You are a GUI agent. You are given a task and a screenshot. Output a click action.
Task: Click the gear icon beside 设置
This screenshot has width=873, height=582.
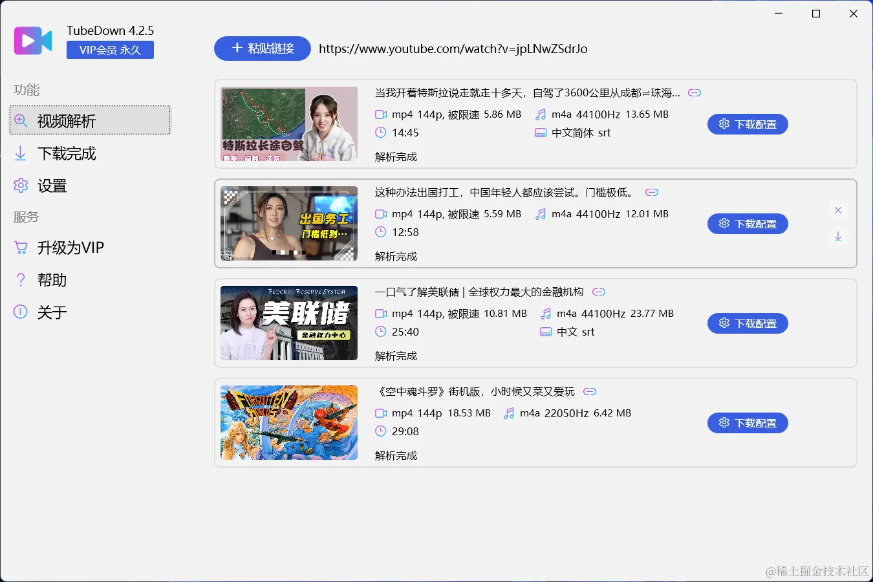click(21, 186)
